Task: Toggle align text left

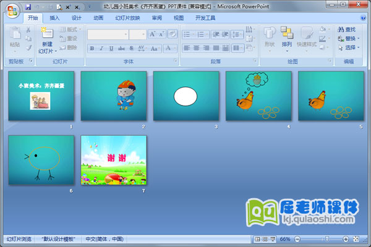Action: tap(187, 48)
